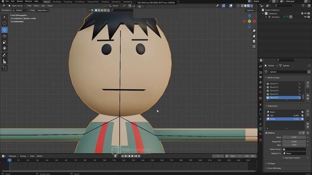
Task: Select the Measure tool
Action: 4,62
